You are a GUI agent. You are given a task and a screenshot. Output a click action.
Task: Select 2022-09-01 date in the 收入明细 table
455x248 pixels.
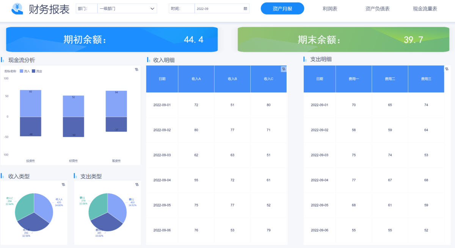[x=162, y=105]
